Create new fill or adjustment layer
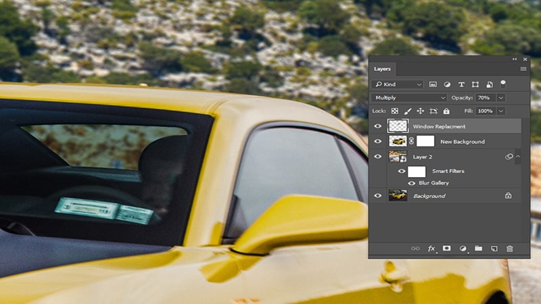The width and height of the screenshot is (541, 304). point(463,249)
